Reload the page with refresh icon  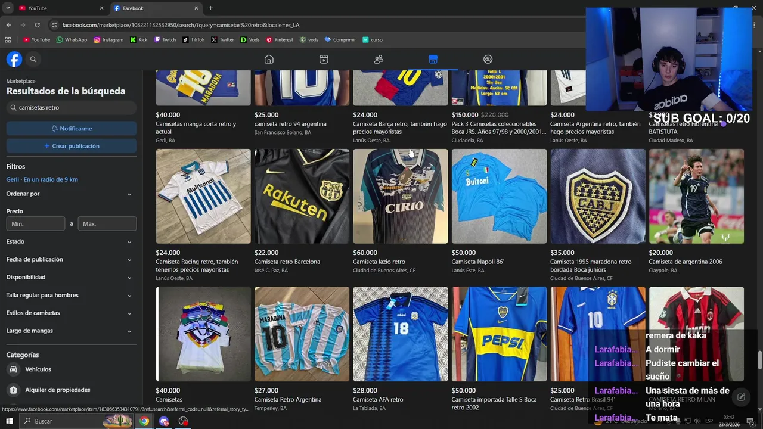(x=37, y=25)
